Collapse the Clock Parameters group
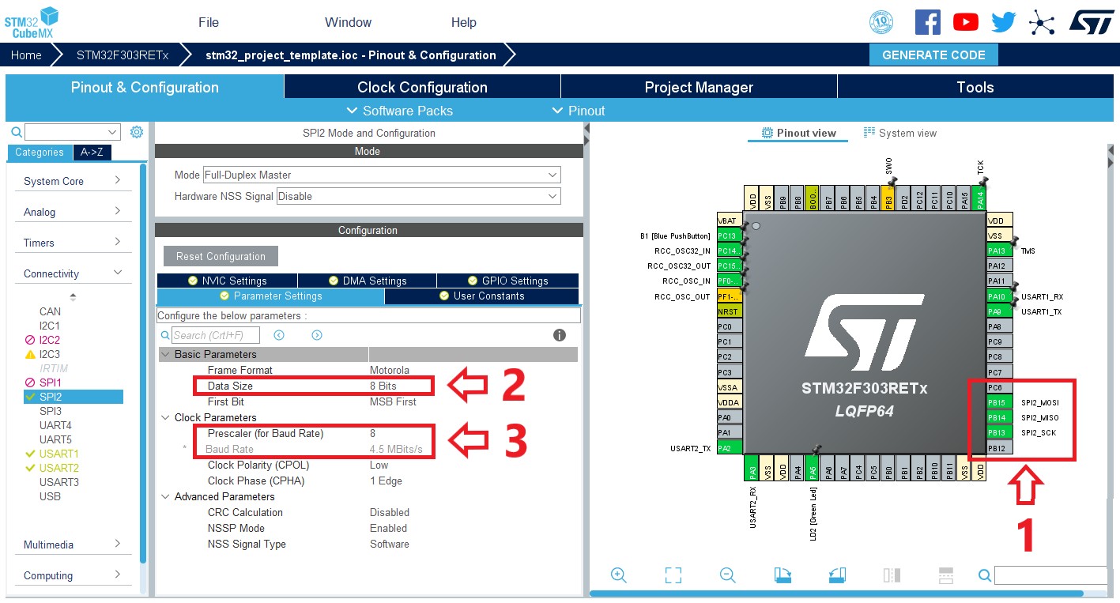This screenshot has height=603, width=1120. [165, 417]
